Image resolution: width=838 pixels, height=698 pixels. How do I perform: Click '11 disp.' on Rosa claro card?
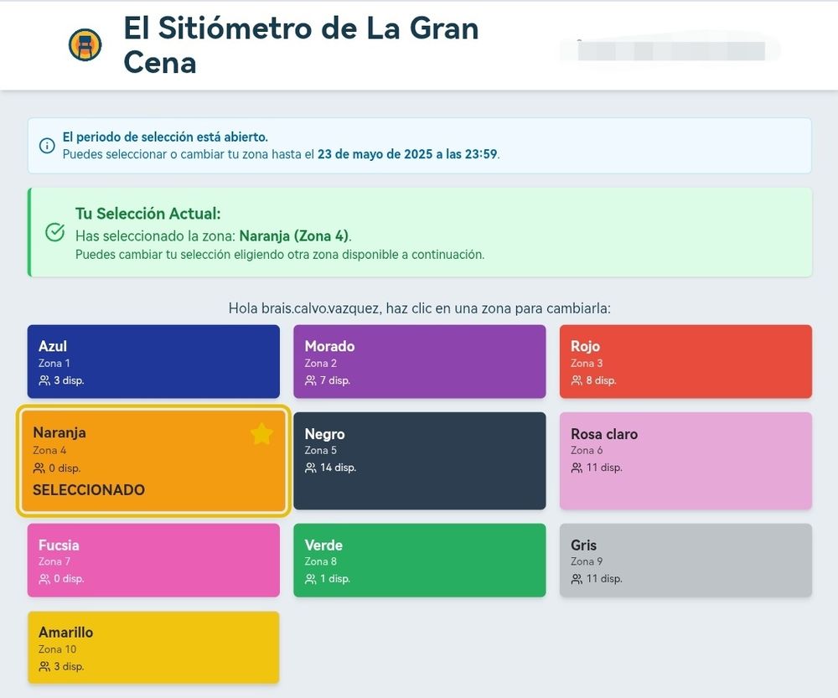(x=604, y=468)
